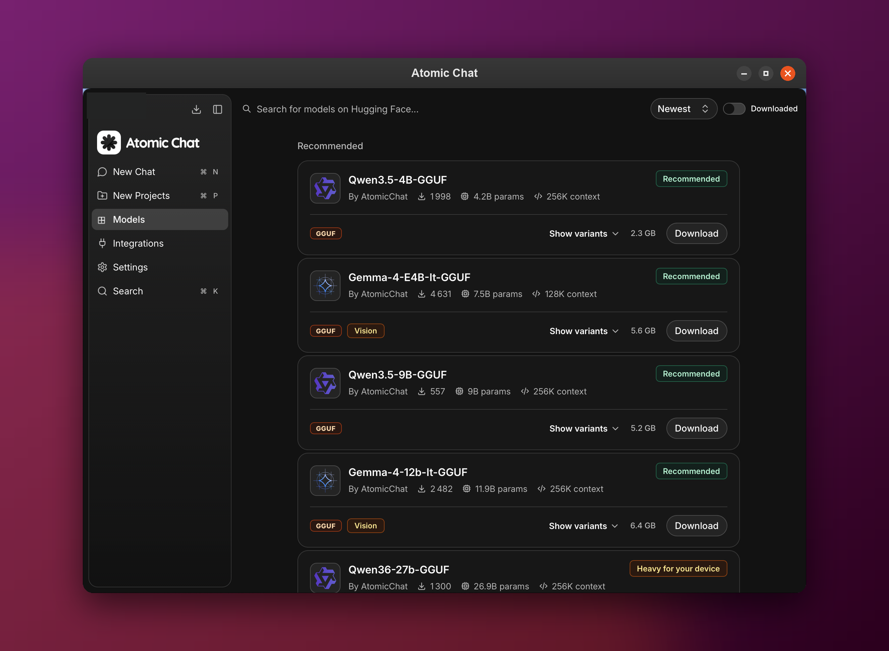
Task: Open Integrations in sidebar
Action: tap(160, 244)
